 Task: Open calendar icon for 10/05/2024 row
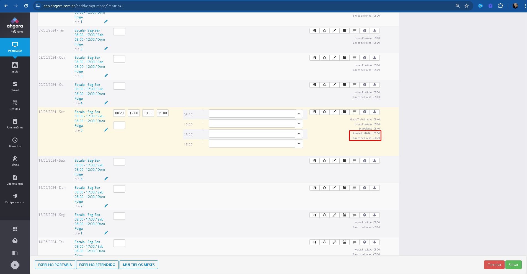pos(344,112)
